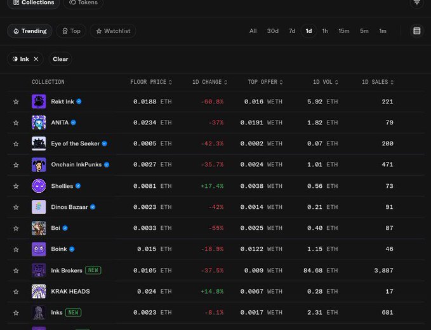Click the Inks collection thumbnail

pyautogui.click(x=39, y=312)
